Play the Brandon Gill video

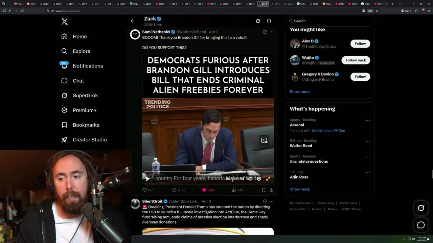click(147, 179)
